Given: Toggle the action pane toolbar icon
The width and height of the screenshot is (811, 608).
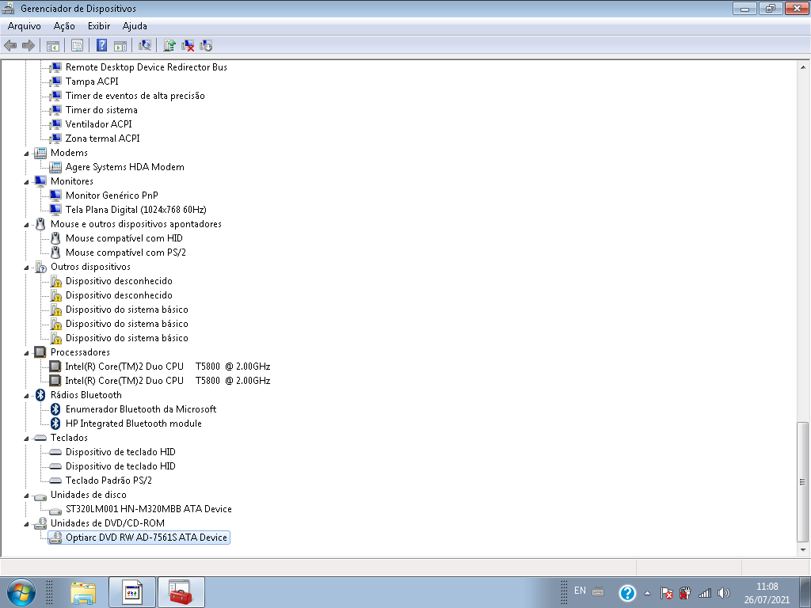Looking at the screenshot, I should click(120, 45).
